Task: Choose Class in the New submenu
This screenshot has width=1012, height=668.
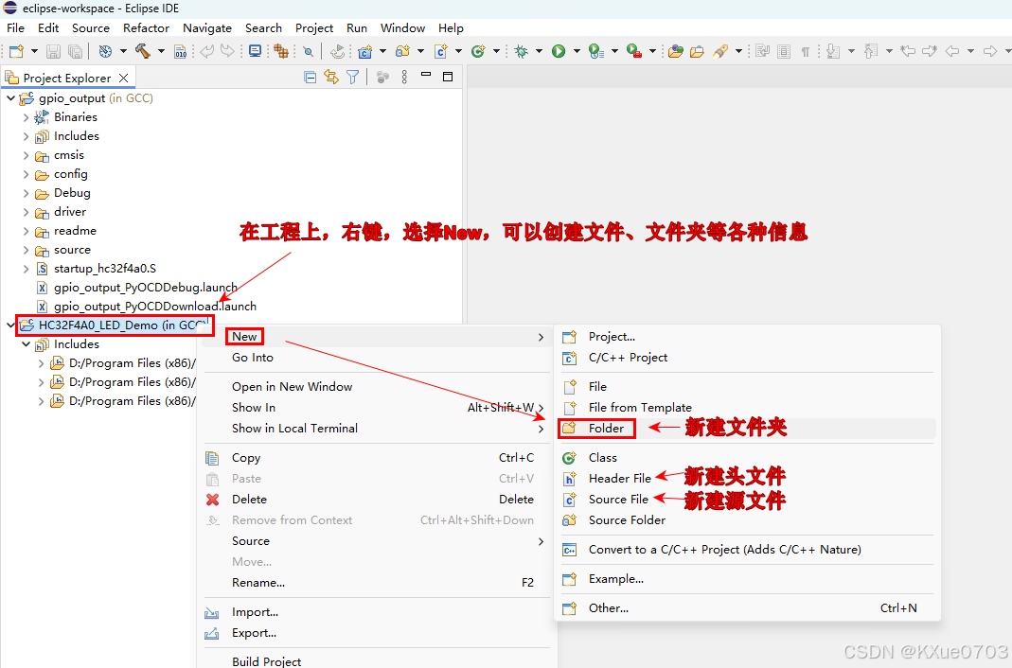Action: [x=747, y=458]
